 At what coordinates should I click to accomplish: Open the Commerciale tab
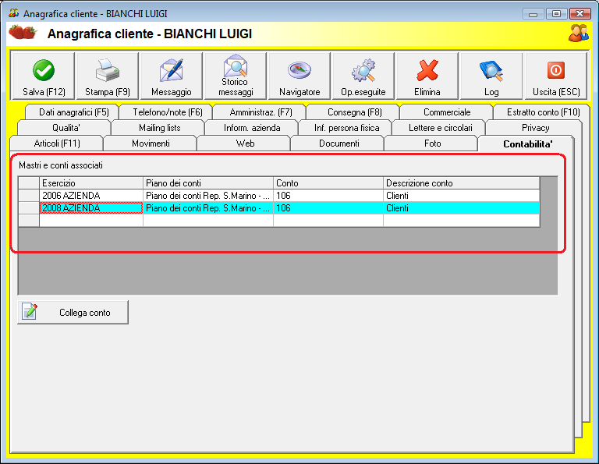447,112
